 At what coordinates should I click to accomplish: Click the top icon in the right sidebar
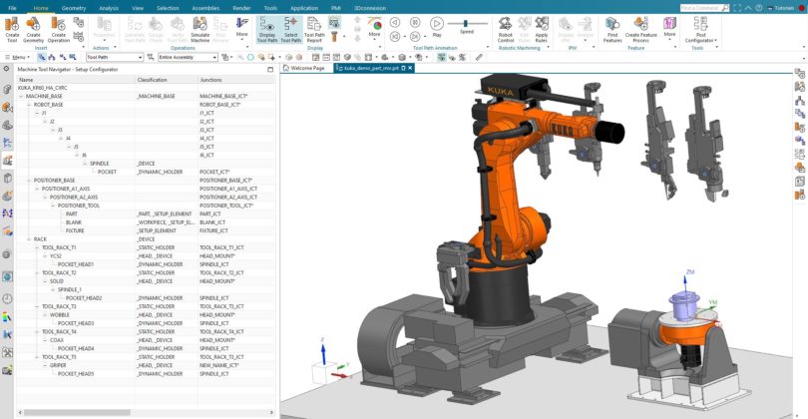(800, 73)
